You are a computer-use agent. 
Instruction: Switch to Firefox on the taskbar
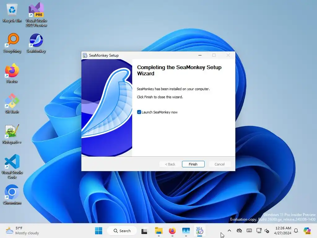pyautogui.click(x=172, y=231)
